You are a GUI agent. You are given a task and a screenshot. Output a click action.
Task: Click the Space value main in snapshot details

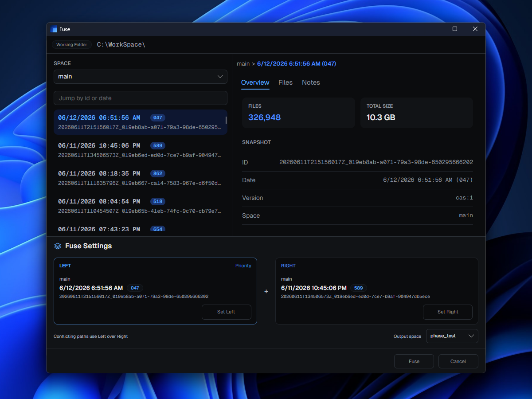coord(466,215)
